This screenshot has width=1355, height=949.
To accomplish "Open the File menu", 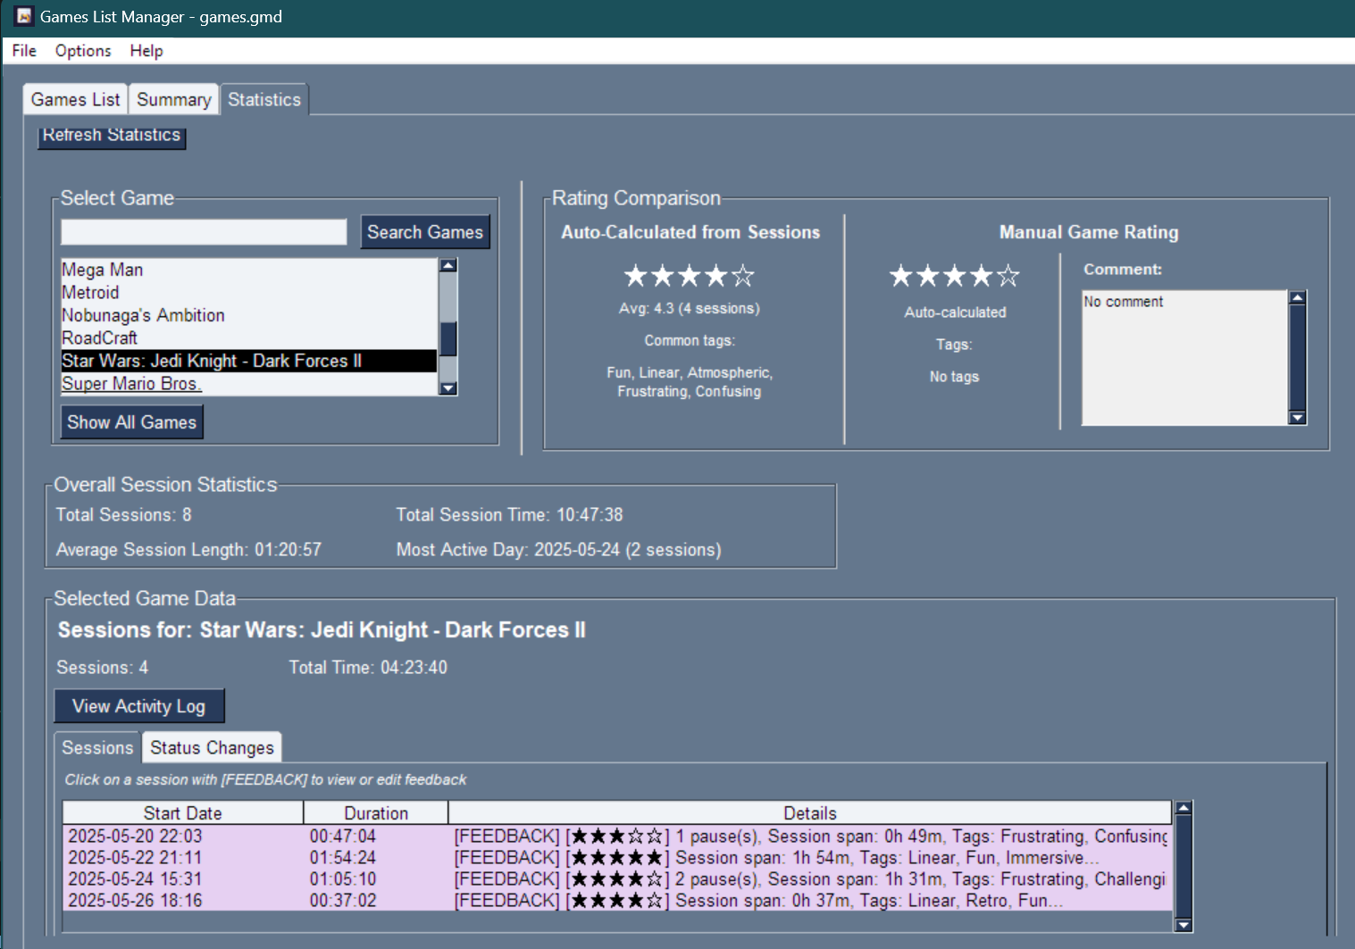I will (24, 51).
